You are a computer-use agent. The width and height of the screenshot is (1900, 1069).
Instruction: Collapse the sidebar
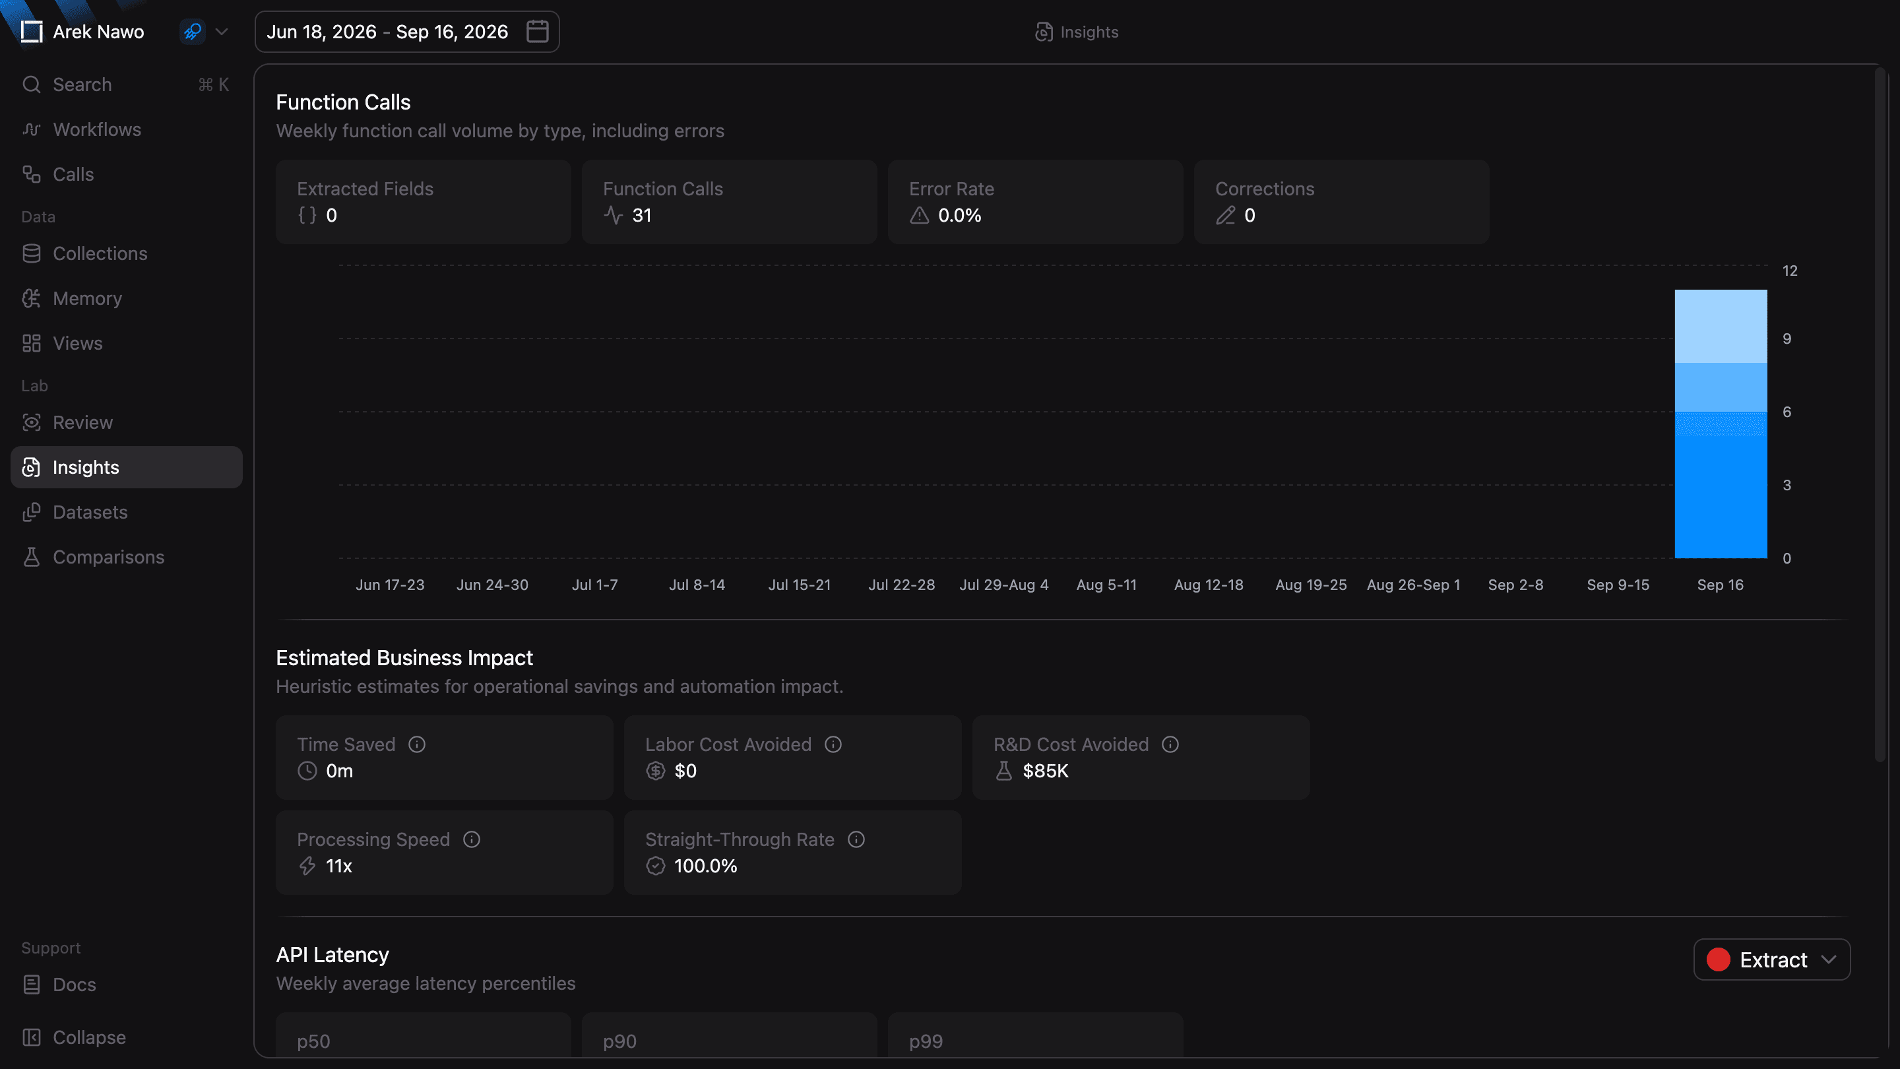click(x=126, y=1038)
